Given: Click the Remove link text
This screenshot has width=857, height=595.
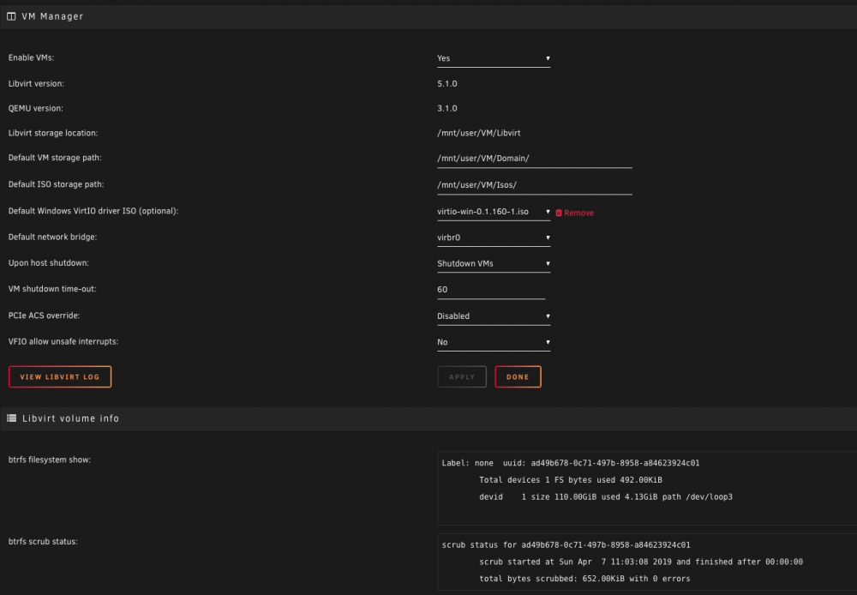Looking at the screenshot, I should (x=578, y=213).
